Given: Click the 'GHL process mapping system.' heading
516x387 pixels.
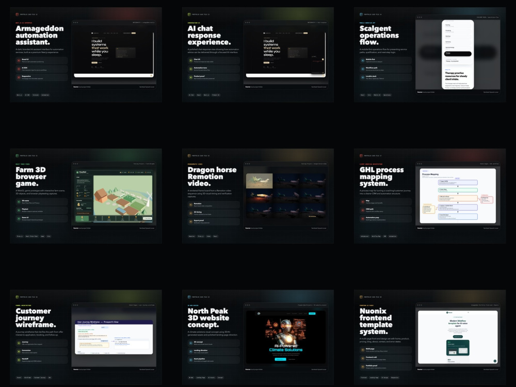Looking at the screenshot, I should (x=381, y=176).
